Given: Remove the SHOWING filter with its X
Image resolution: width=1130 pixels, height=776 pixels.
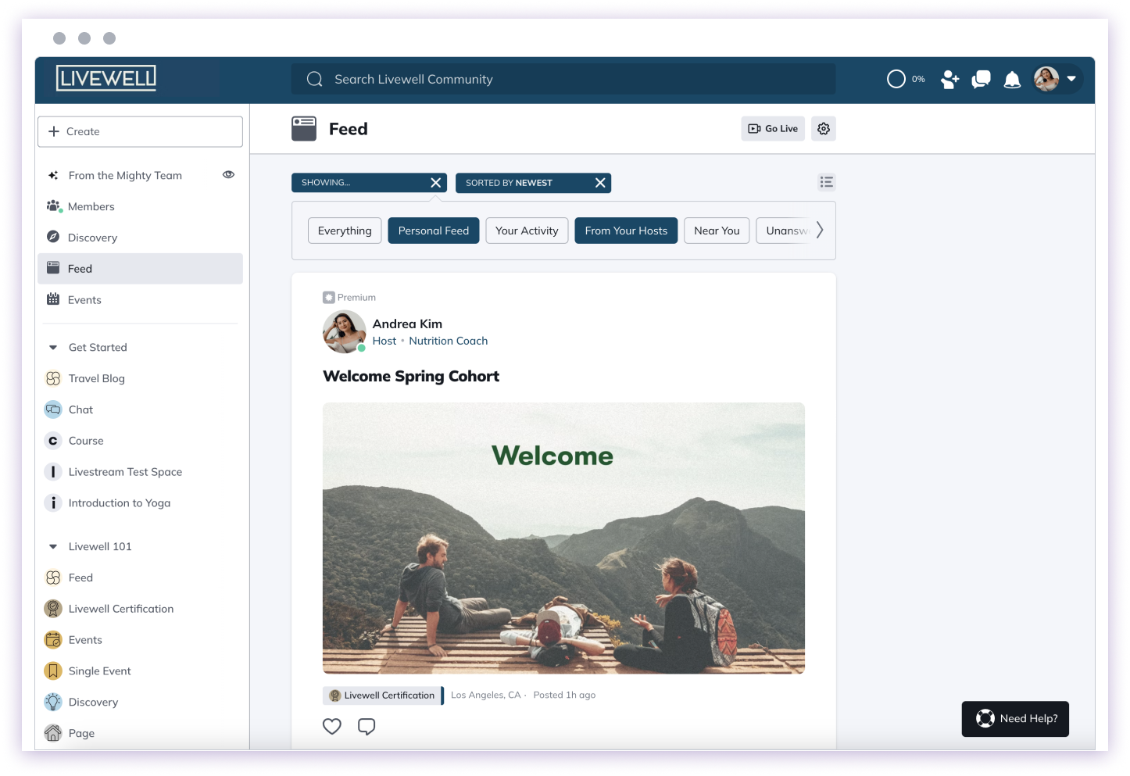Looking at the screenshot, I should click(435, 182).
